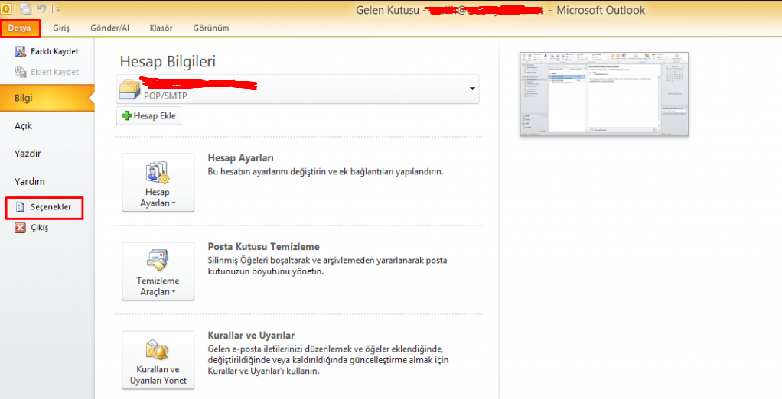The image size is (782, 399).
Task: Click the Kuralları ve Uyarıları bell icon
Action: point(158,349)
